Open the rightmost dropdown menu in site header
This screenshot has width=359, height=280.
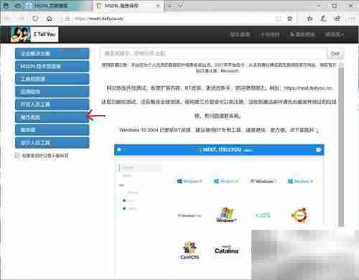click(x=335, y=34)
